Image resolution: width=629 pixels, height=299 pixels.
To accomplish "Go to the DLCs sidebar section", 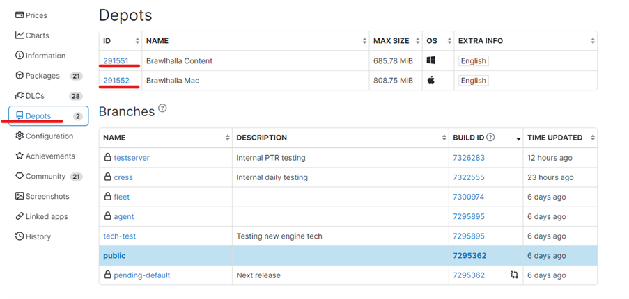I will (36, 96).
